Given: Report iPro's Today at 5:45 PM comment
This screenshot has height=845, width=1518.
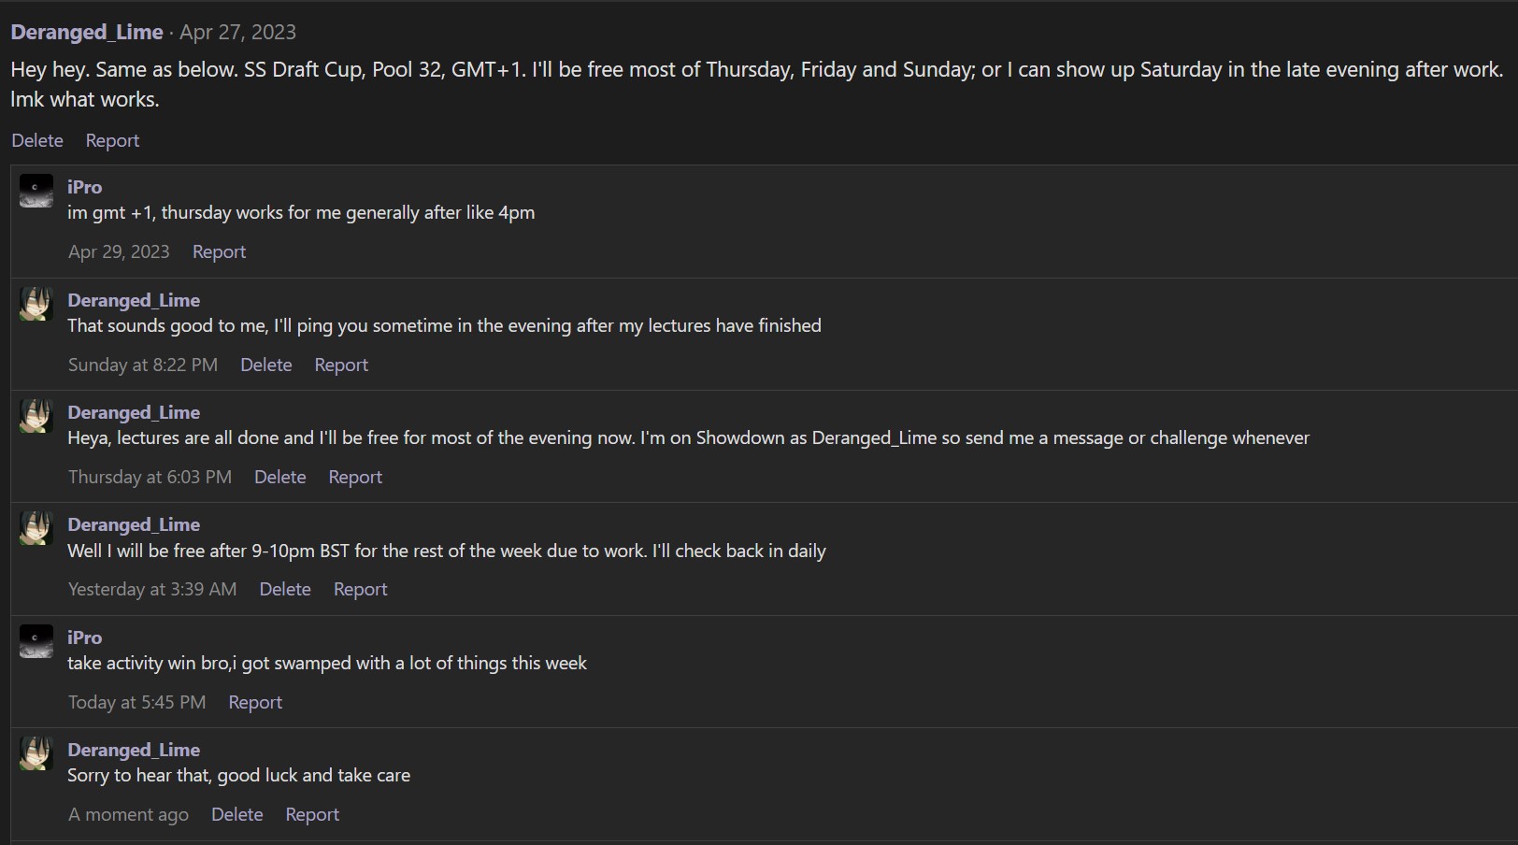Looking at the screenshot, I should pos(255,702).
